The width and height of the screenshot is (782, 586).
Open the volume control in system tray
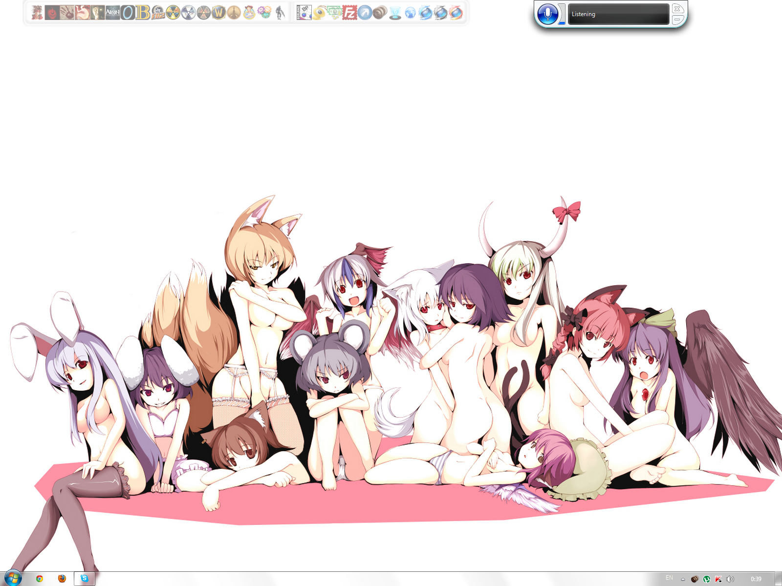coord(730,579)
